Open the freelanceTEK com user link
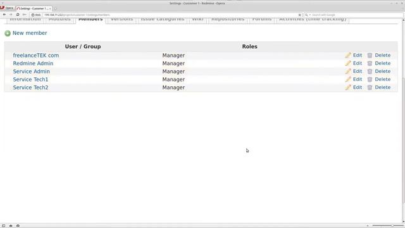The height and width of the screenshot is (228, 405). tap(36, 55)
